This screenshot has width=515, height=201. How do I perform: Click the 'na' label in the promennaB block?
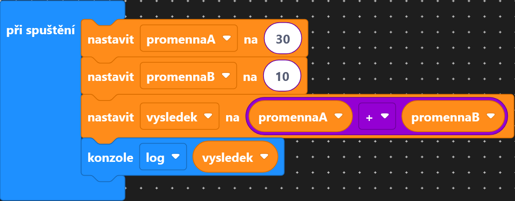click(x=250, y=76)
